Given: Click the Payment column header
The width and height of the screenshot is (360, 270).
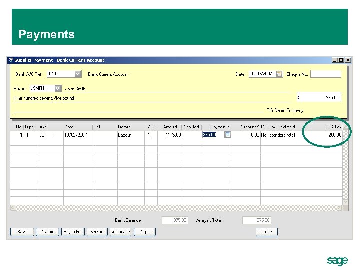Looking at the screenshot, I should [216, 127].
